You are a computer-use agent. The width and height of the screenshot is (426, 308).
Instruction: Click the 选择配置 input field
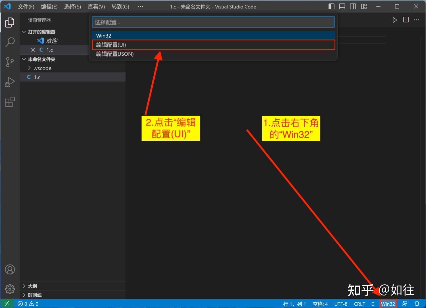click(213, 22)
